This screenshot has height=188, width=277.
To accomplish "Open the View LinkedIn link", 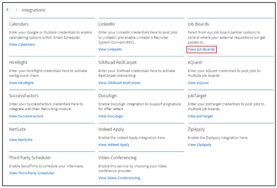I will [110, 50].
